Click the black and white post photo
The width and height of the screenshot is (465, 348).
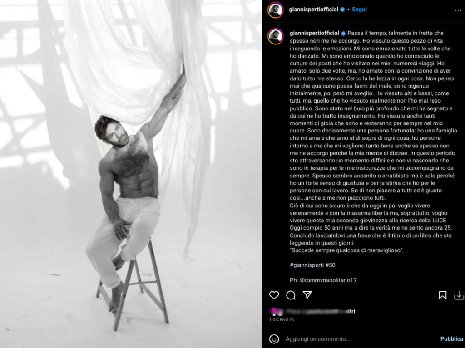pos(131,174)
